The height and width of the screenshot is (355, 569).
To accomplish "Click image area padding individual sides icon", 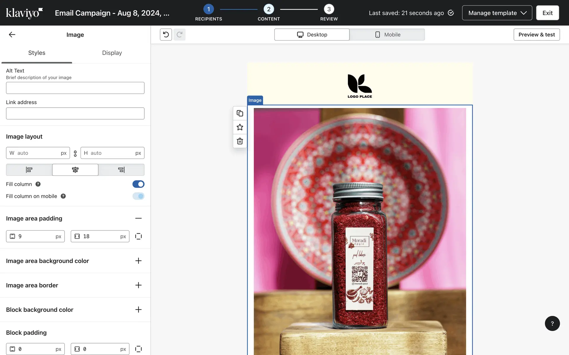I will pos(138,236).
